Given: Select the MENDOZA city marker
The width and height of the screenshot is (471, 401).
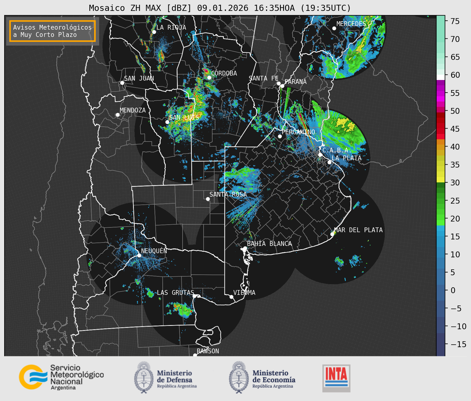Looking at the screenshot, I should [118, 115].
